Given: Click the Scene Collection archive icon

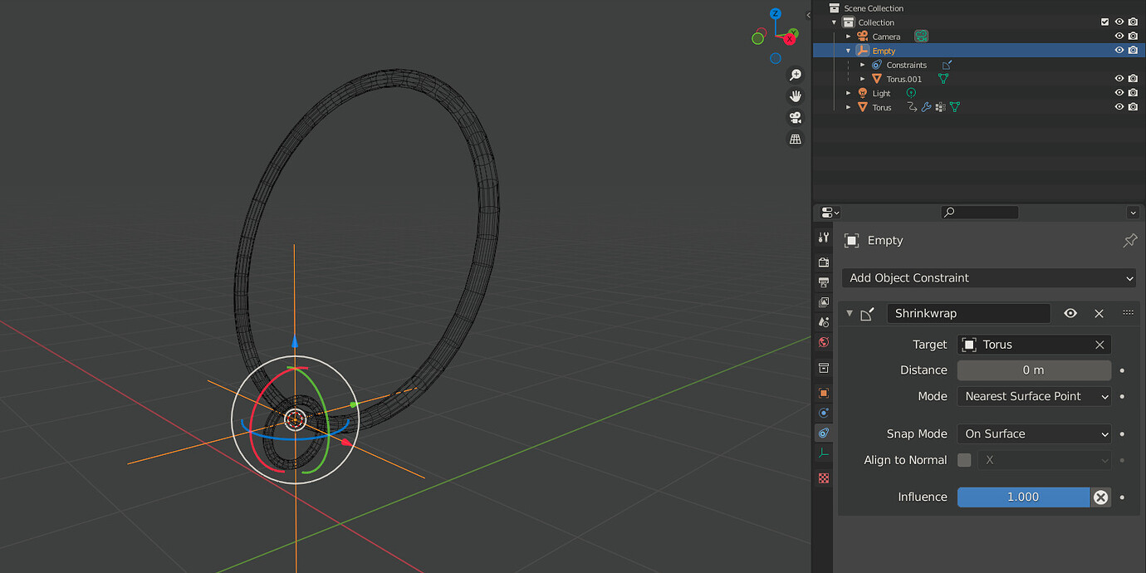Looking at the screenshot, I should coord(834,8).
